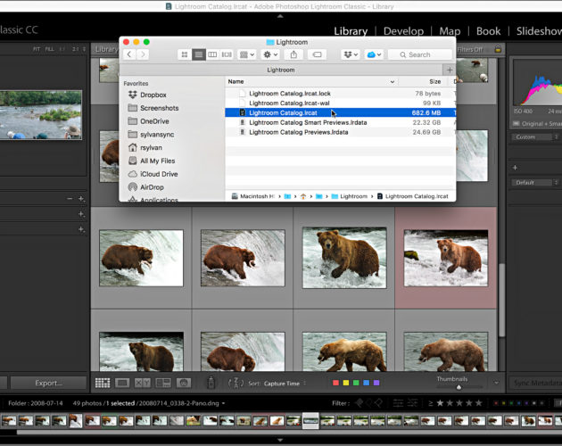Open OneDrive in Finder sidebar
The height and width of the screenshot is (446, 562).
pyautogui.click(x=154, y=121)
